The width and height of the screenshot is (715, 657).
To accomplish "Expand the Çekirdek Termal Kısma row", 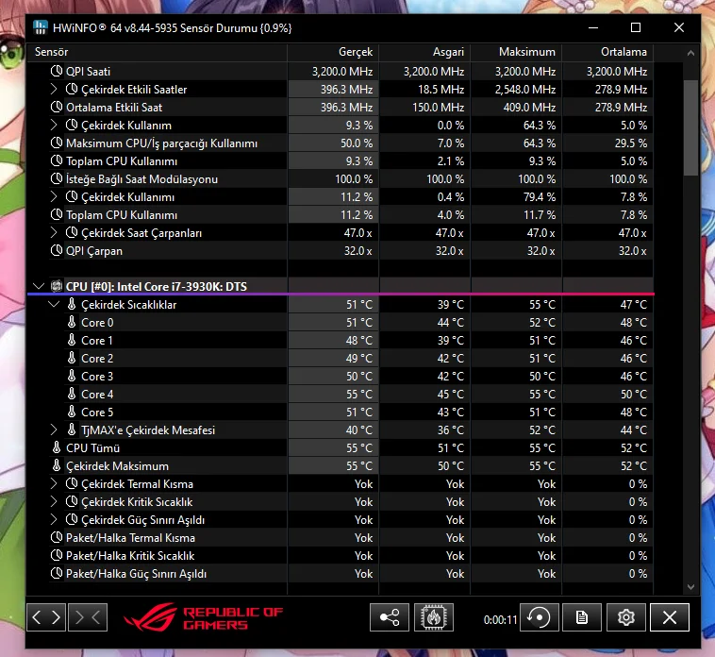I will point(54,483).
